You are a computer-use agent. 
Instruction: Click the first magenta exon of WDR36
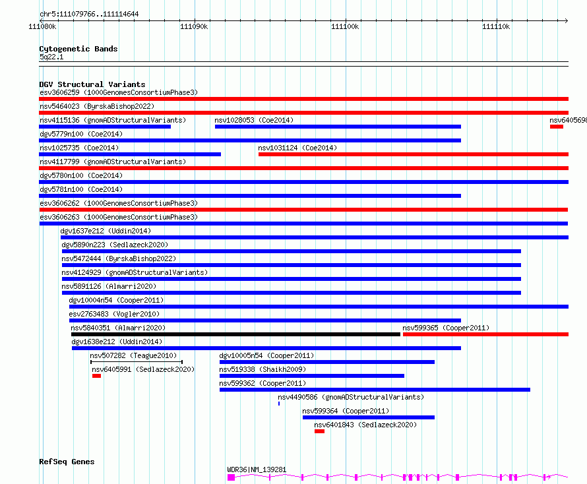(x=231, y=477)
